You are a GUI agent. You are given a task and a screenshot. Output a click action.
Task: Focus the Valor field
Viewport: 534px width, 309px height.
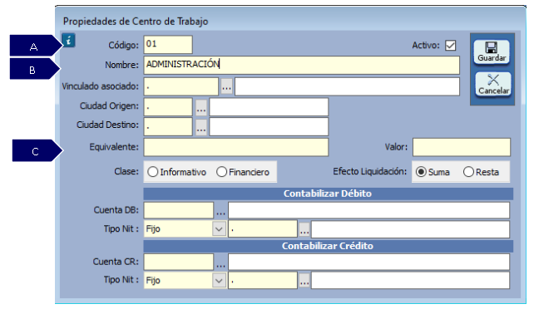tap(462, 147)
